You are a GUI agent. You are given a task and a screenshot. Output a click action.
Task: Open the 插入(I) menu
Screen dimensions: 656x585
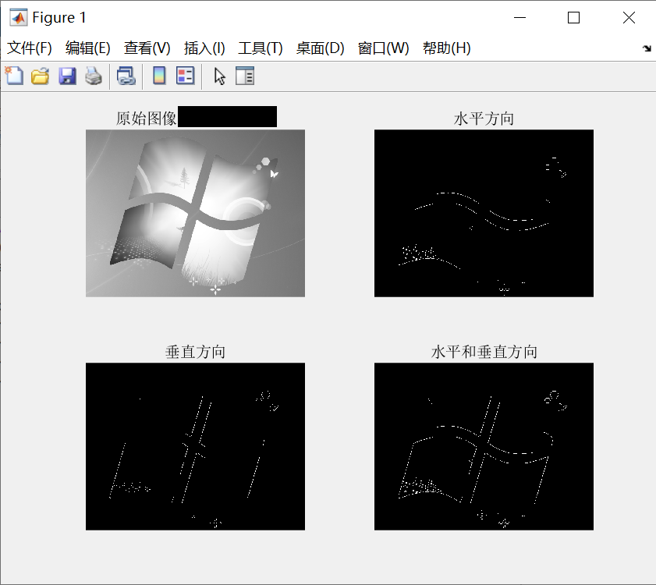coord(204,48)
